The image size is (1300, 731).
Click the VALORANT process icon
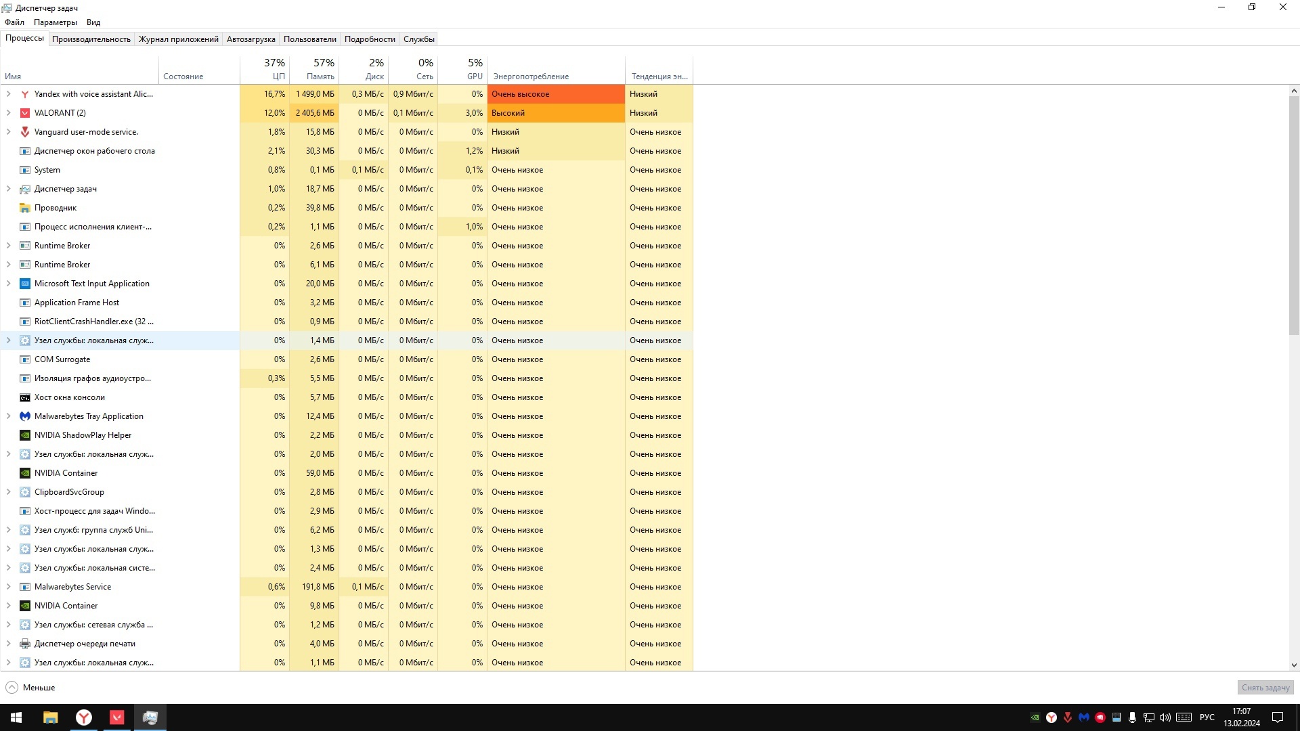(25, 113)
